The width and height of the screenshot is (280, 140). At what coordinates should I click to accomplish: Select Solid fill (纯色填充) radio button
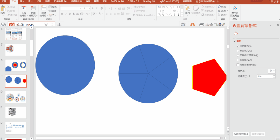[238, 46]
